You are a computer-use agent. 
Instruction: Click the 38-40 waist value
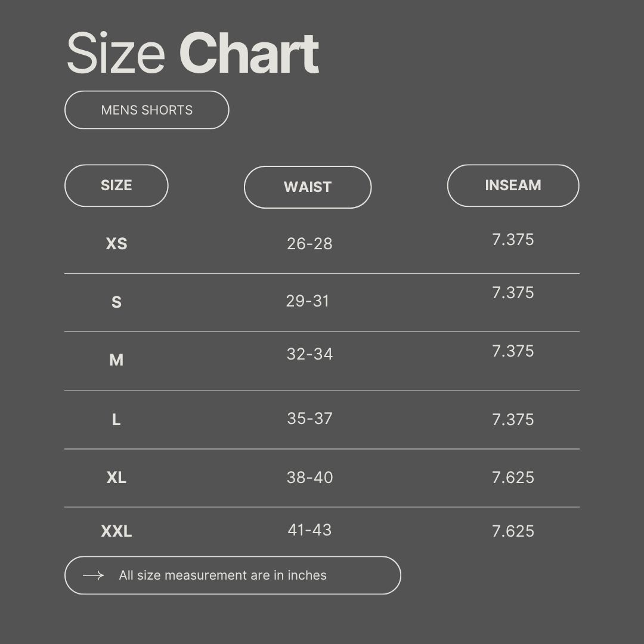click(x=309, y=478)
